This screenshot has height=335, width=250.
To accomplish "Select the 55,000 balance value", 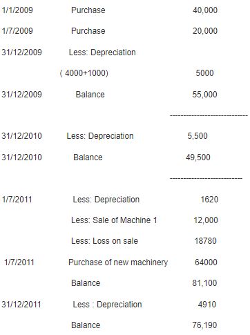I will coord(204,95).
